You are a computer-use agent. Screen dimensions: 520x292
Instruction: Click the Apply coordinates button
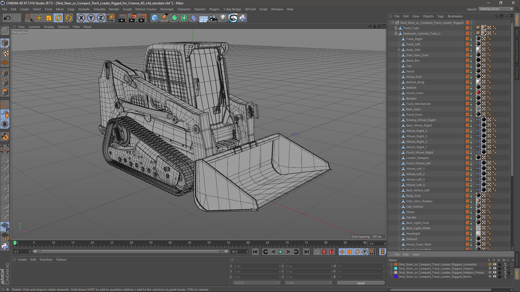[x=361, y=283]
